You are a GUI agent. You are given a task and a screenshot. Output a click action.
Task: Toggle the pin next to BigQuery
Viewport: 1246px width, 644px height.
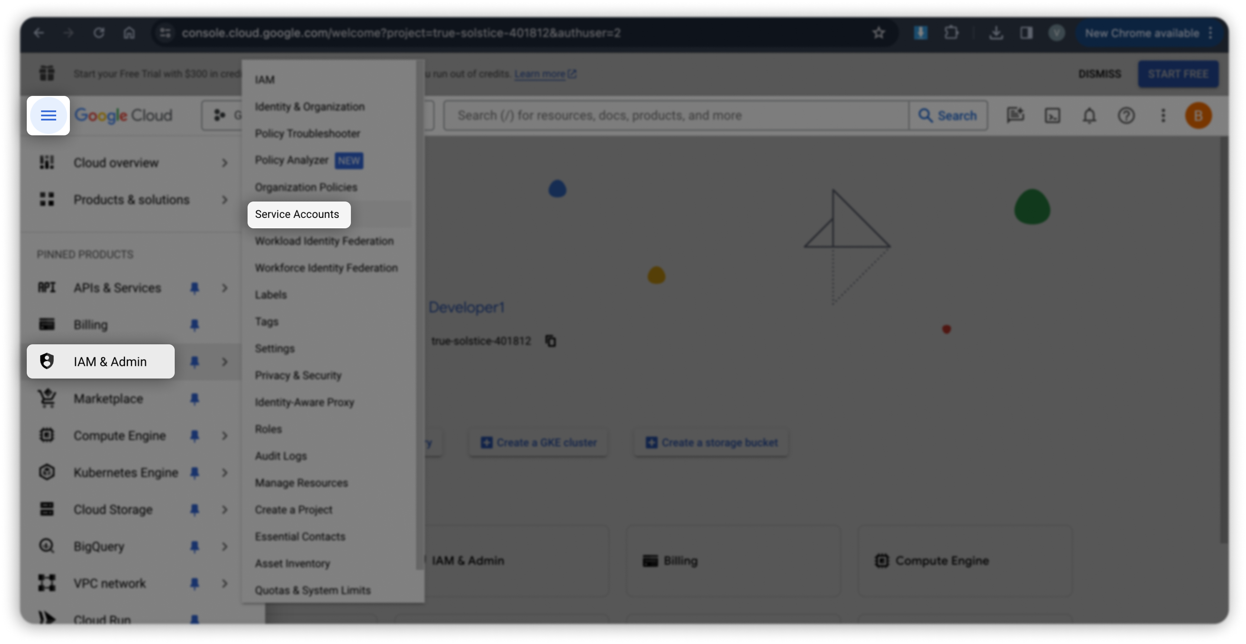194,546
